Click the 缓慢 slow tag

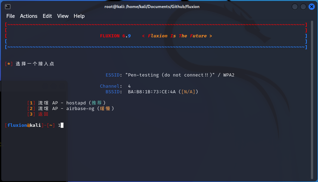(105, 109)
